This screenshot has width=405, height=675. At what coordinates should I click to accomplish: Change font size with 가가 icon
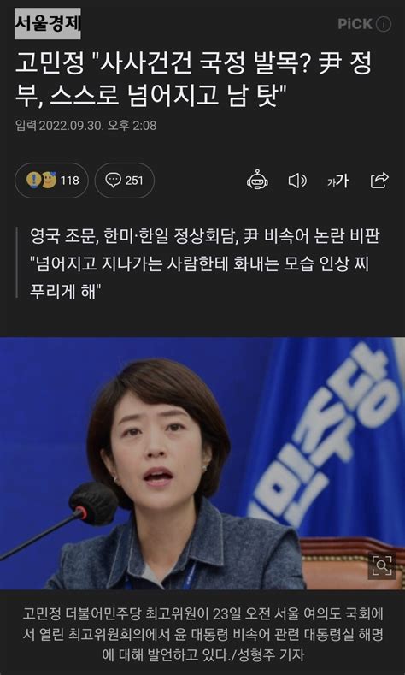337,181
